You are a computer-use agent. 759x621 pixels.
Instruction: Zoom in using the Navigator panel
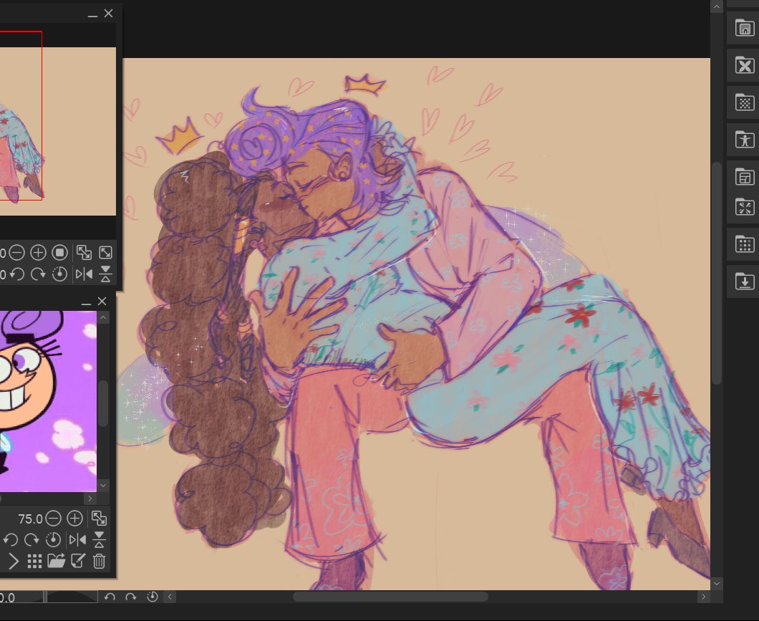click(38, 253)
